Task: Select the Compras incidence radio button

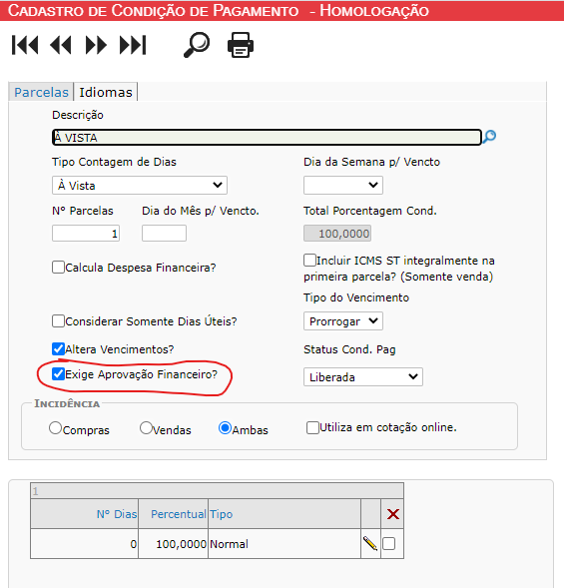Action: pos(55,428)
